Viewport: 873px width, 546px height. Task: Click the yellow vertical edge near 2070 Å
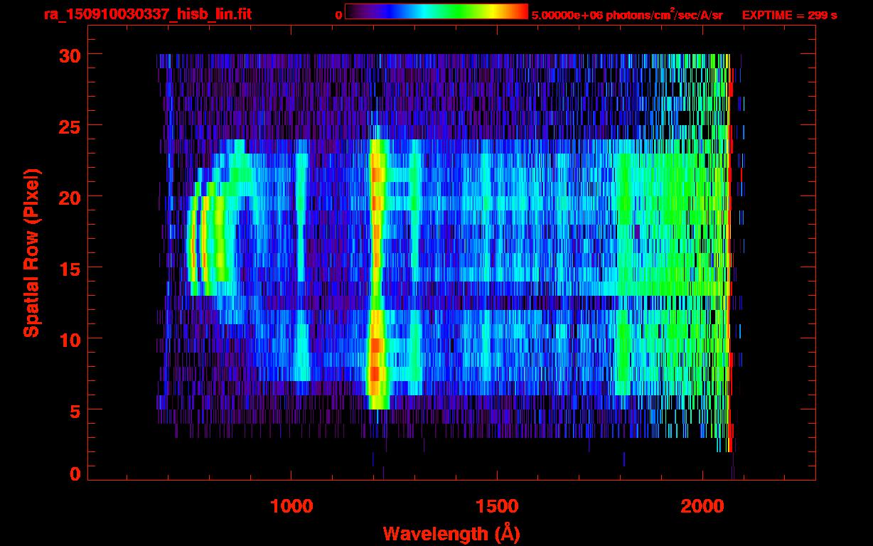[x=729, y=249]
